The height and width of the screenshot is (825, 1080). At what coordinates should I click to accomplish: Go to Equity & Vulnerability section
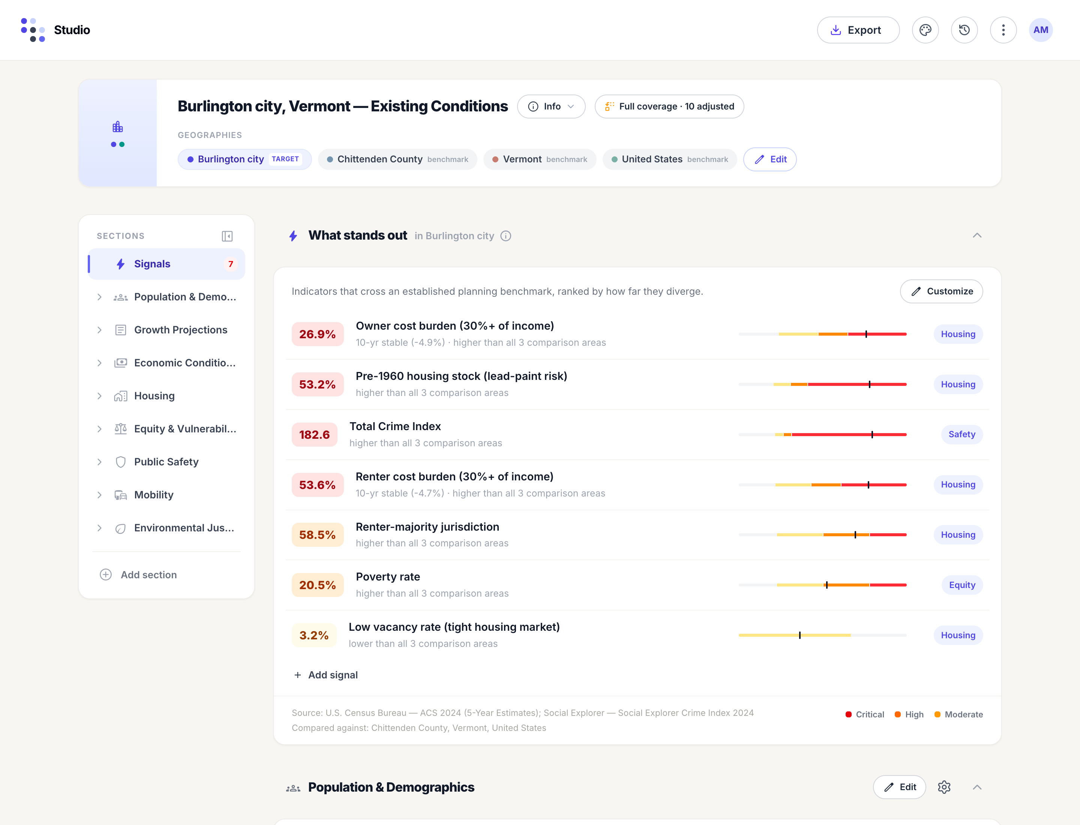point(166,429)
